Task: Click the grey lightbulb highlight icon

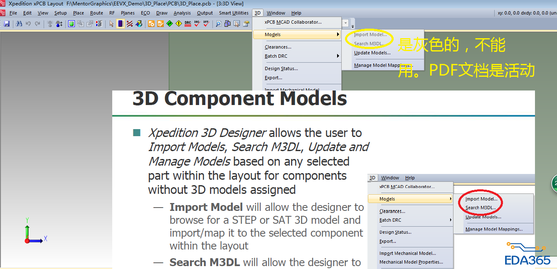Action: click(x=50, y=24)
